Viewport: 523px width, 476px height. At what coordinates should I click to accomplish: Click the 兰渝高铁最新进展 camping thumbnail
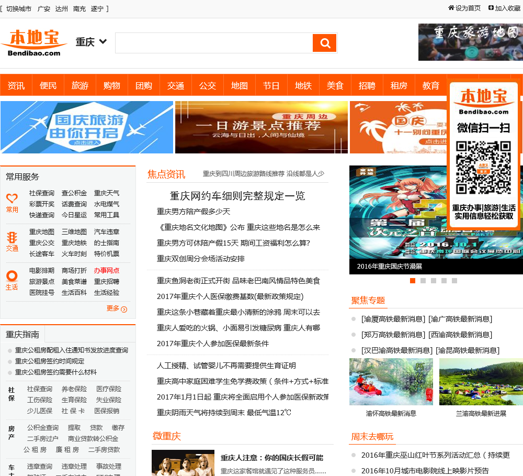481,381
